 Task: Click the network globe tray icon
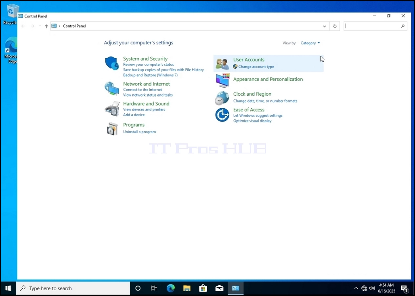point(364,288)
